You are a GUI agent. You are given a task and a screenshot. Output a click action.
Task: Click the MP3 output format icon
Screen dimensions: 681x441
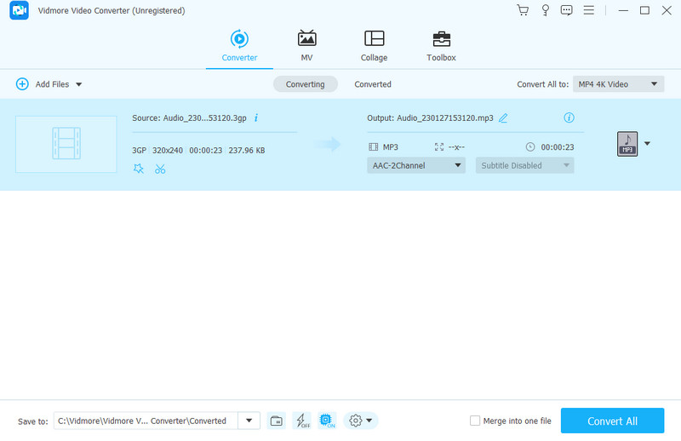627,143
